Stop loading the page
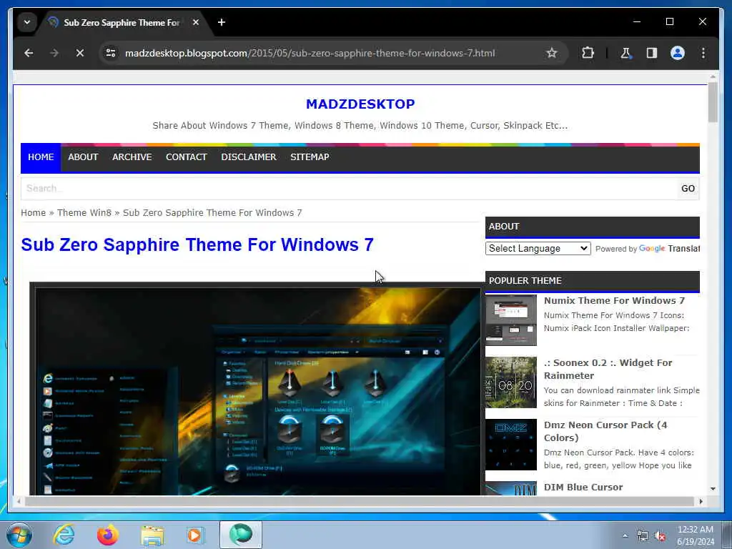This screenshot has height=549, width=732. (80, 53)
